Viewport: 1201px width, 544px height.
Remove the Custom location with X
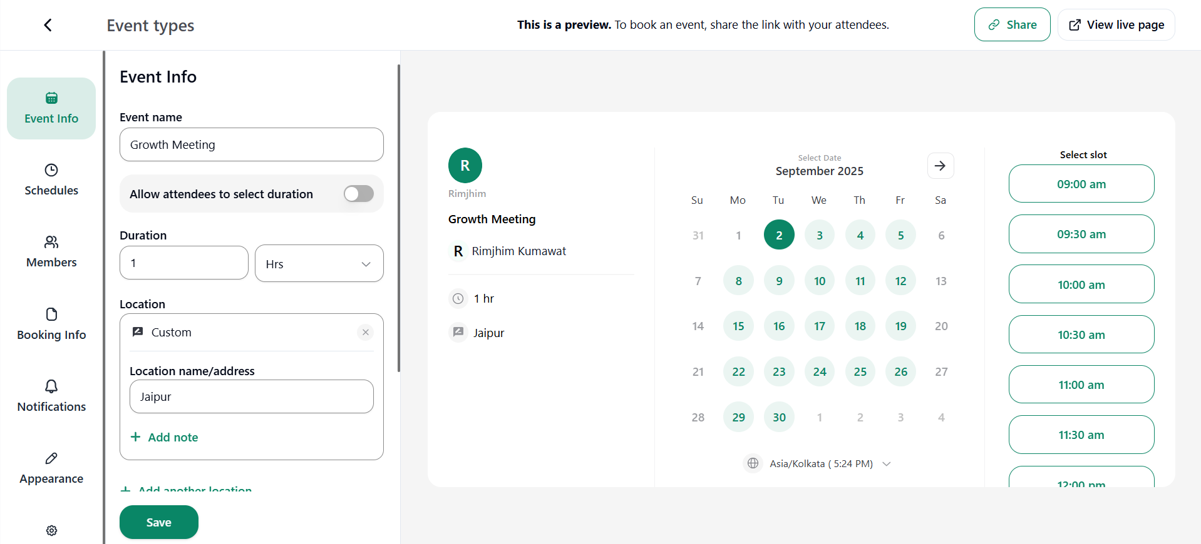pyautogui.click(x=366, y=332)
